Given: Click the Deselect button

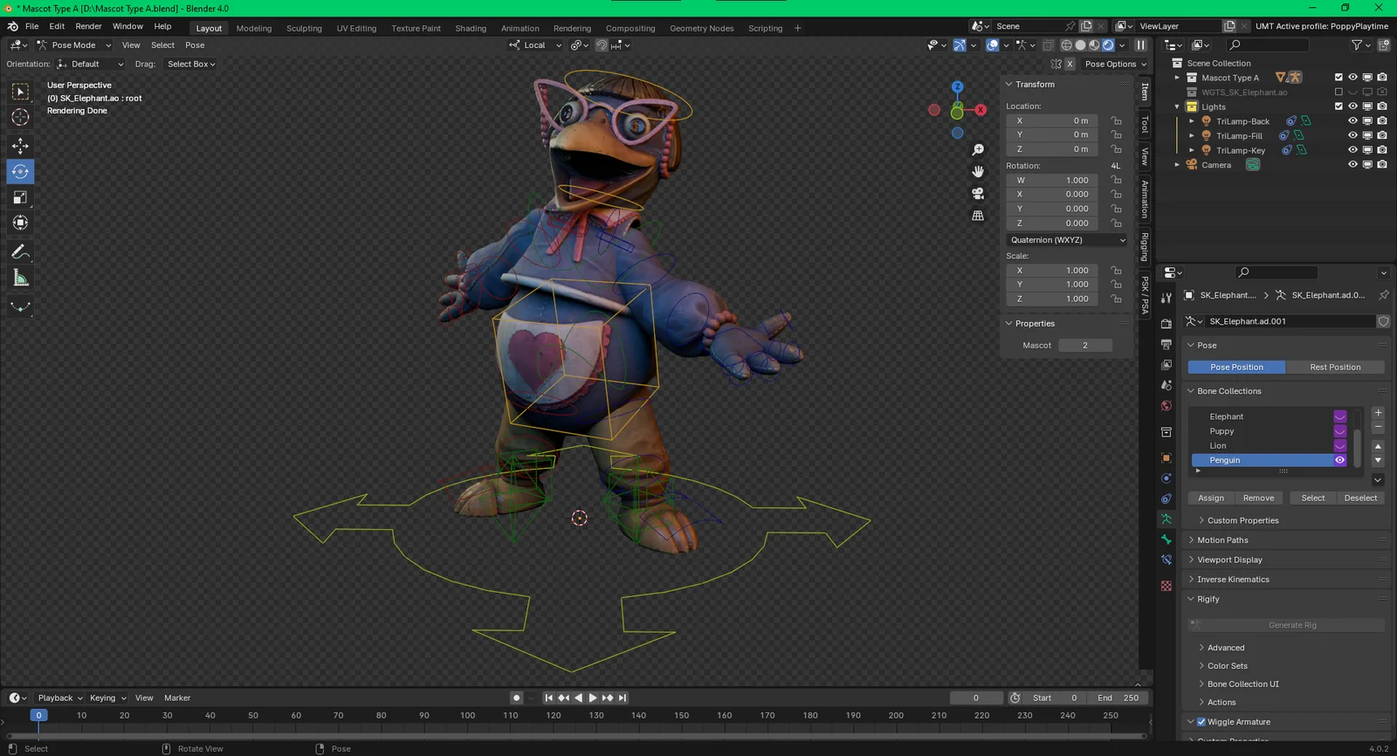Looking at the screenshot, I should [1360, 498].
